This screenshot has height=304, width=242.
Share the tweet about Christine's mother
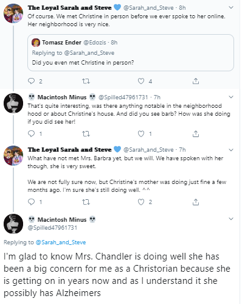[196, 202]
